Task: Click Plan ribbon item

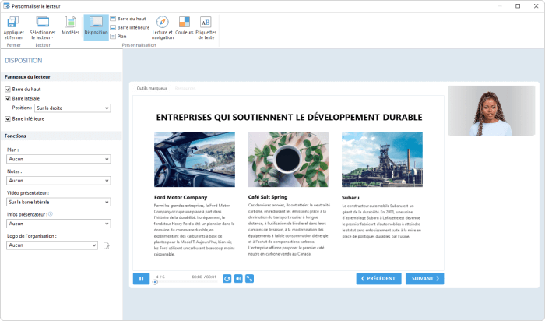Action: [118, 36]
